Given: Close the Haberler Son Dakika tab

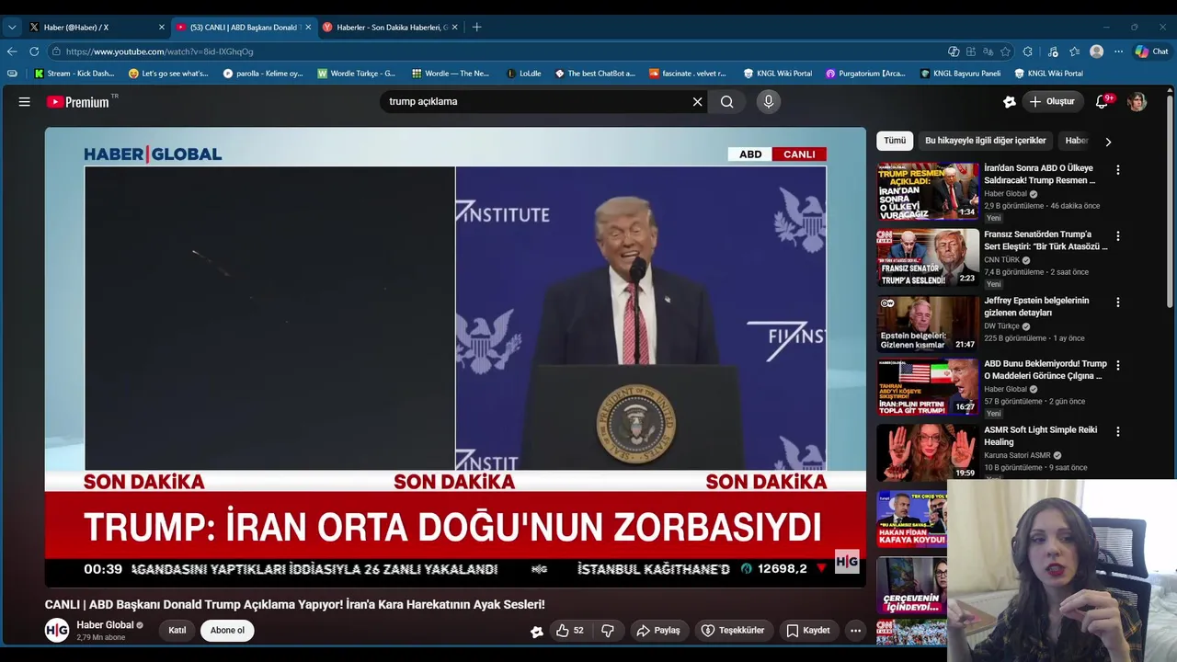Looking at the screenshot, I should pos(455,27).
